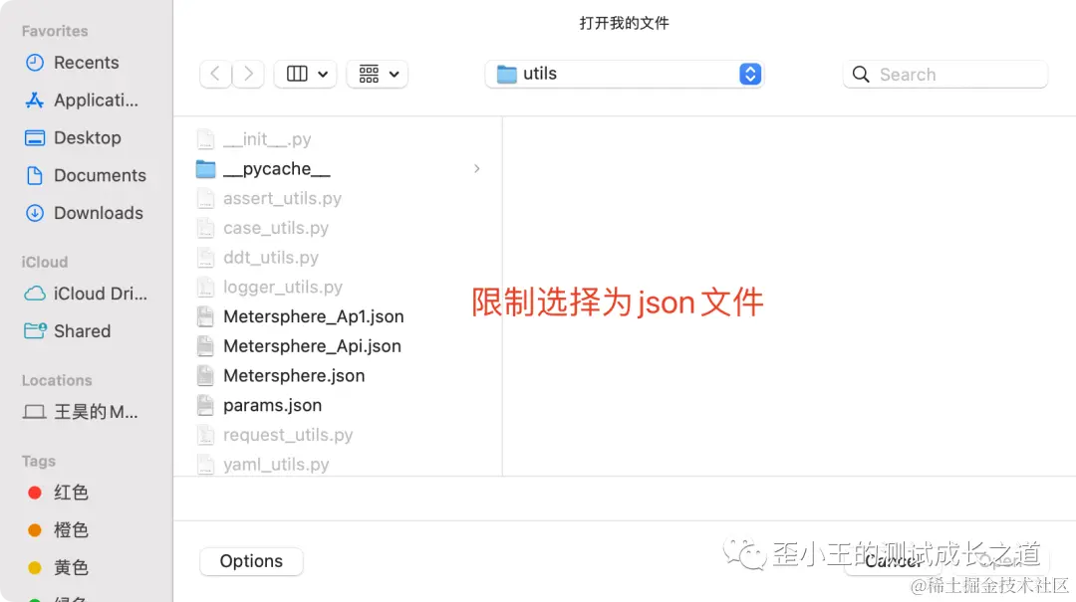The image size is (1076, 602).
Task: Click the Options button
Action: pyautogui.click(x=251, y=561)
